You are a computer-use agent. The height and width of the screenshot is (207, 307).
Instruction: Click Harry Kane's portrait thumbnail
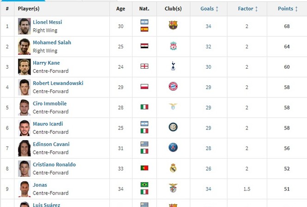(24, 67)
